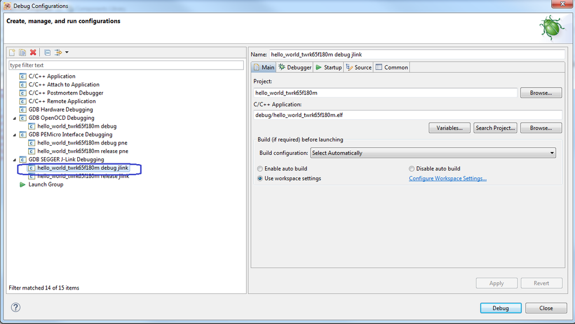Click the GDB OpenOCD Debugging icon

pyautogui.click(x=22, y=118)
